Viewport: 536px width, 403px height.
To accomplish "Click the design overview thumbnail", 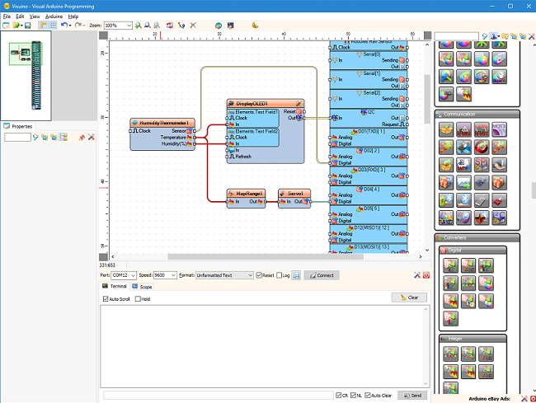I will [26, 76].
